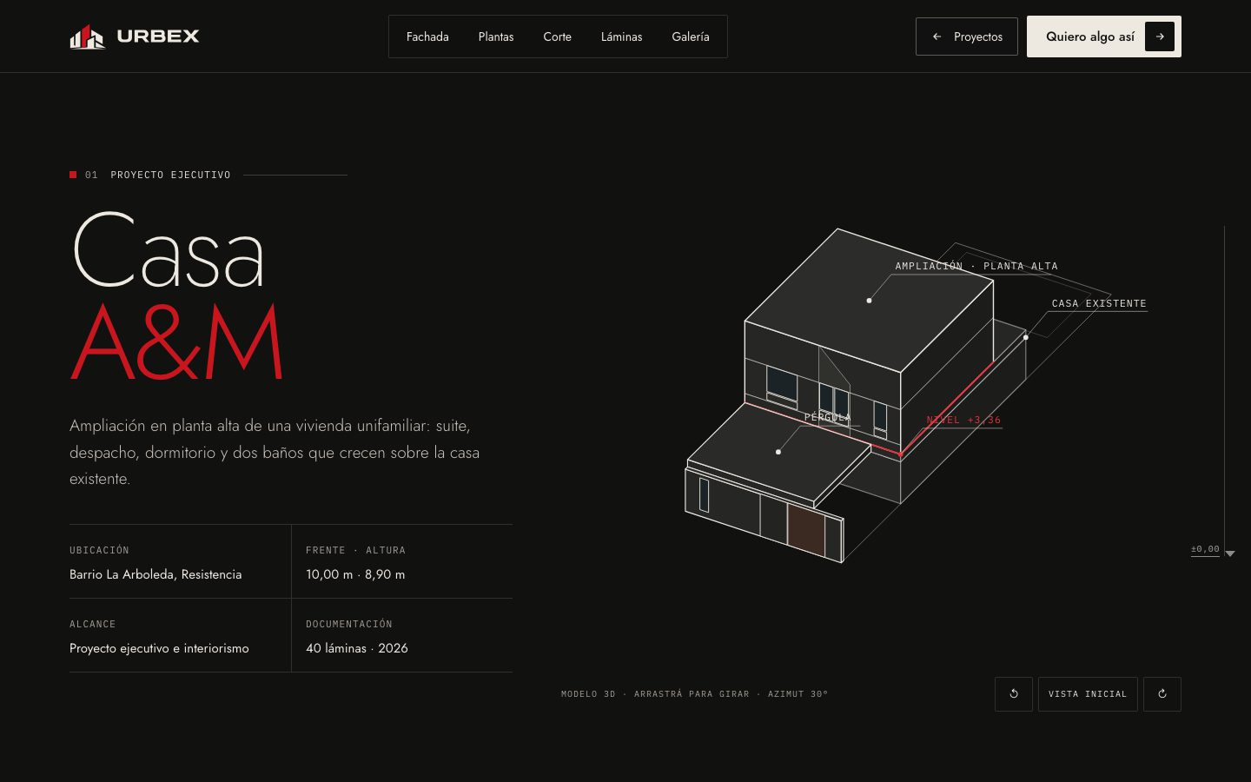Open the Corte nav item
This screenshot has width=1251, height=782.
tap(557, 36)
